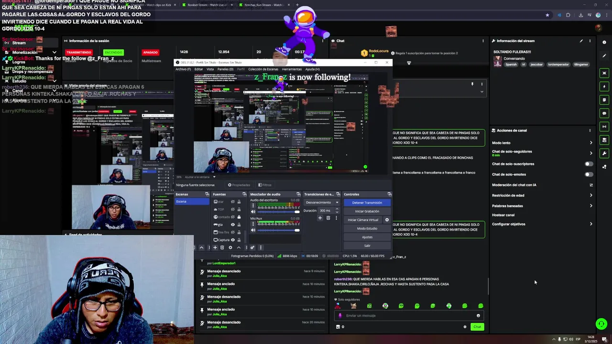Hide the Captura source
Screen dimensions: 612x344
(233, 240)
